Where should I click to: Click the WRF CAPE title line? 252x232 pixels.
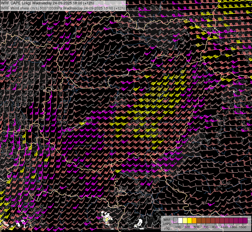click(x=48, y=3)
